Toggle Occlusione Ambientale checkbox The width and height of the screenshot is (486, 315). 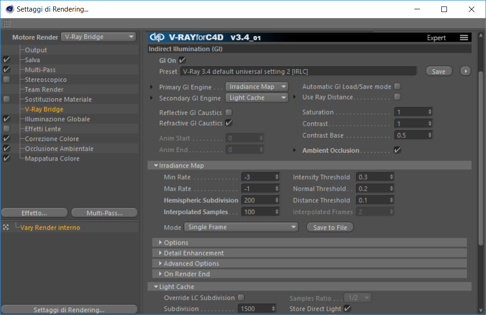[x=7, y=149]
